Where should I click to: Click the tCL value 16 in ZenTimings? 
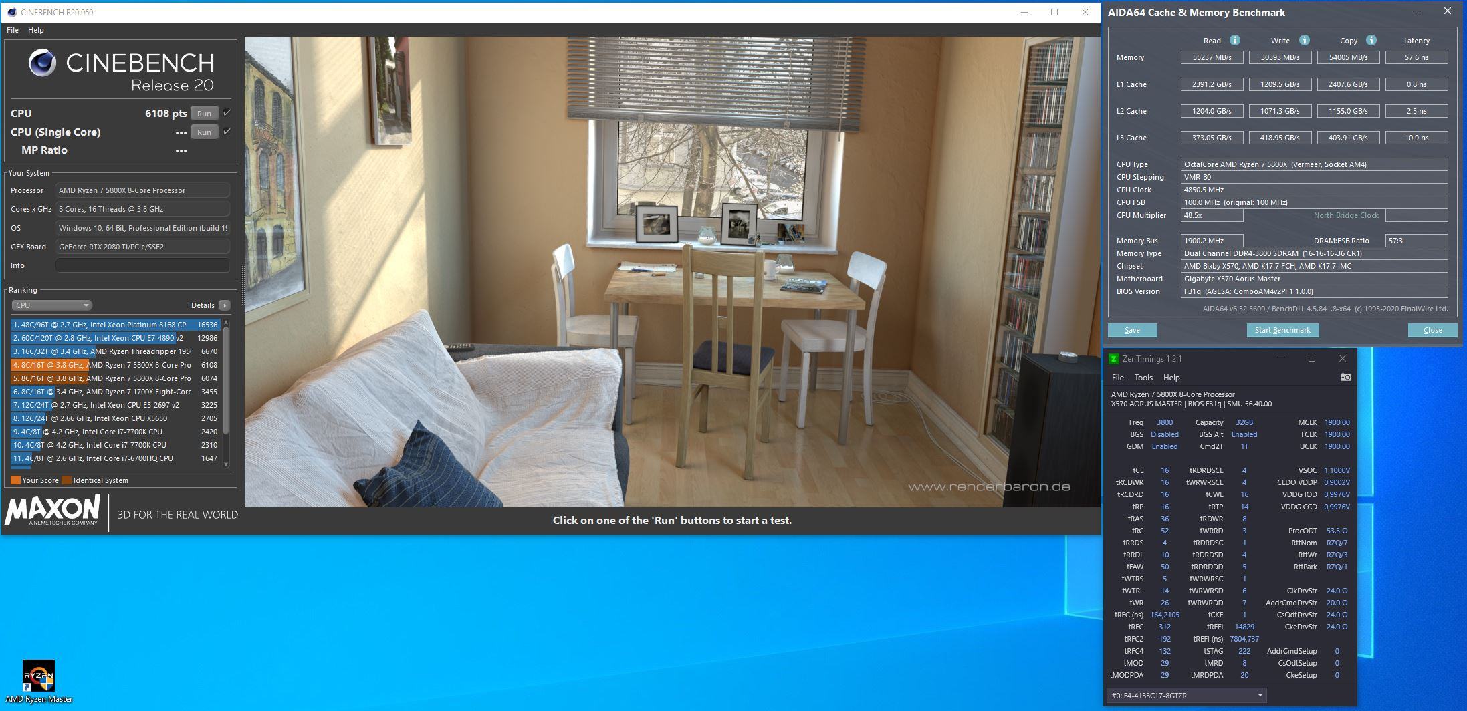[1165, 470]
